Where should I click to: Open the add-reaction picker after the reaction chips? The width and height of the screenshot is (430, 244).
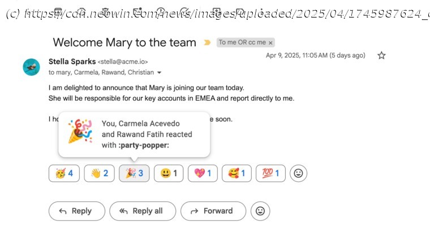pyautogui.click(x=298, y=173)
